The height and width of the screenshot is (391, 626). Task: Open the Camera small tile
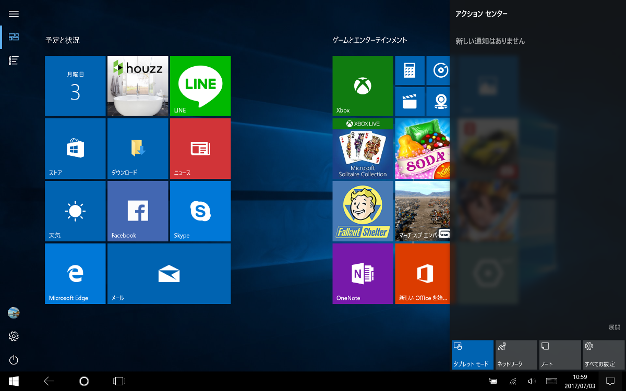coord(438,102)
